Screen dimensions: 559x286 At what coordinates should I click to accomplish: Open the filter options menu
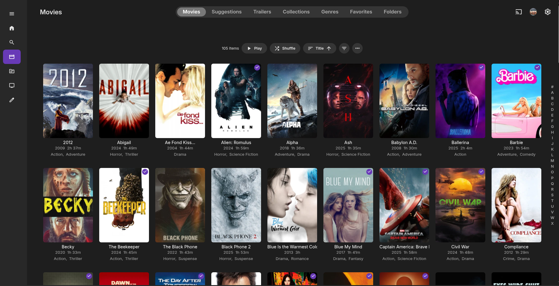click(x=344, y=48)
